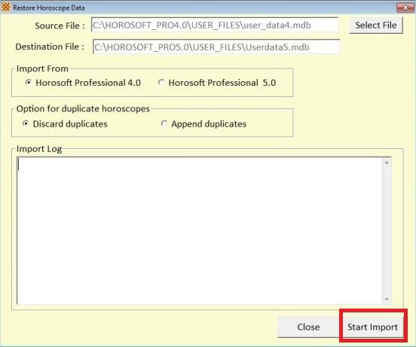Start the horoscope data import
The image size is (416, 347).
pyautogui.click(x=372, y=327)
